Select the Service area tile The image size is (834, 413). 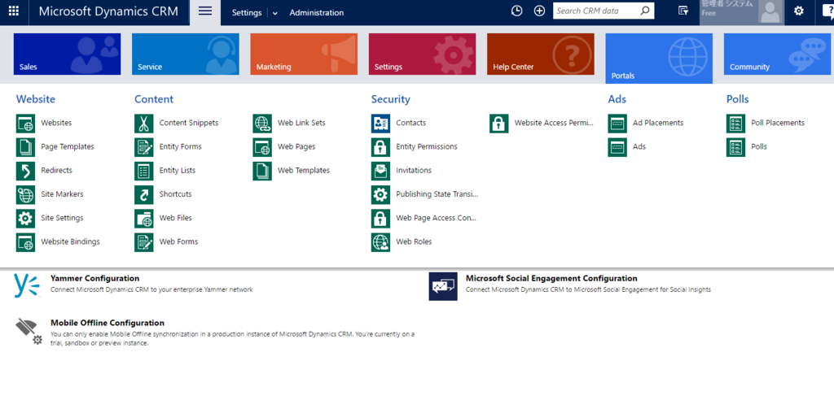tap(186, 54)
